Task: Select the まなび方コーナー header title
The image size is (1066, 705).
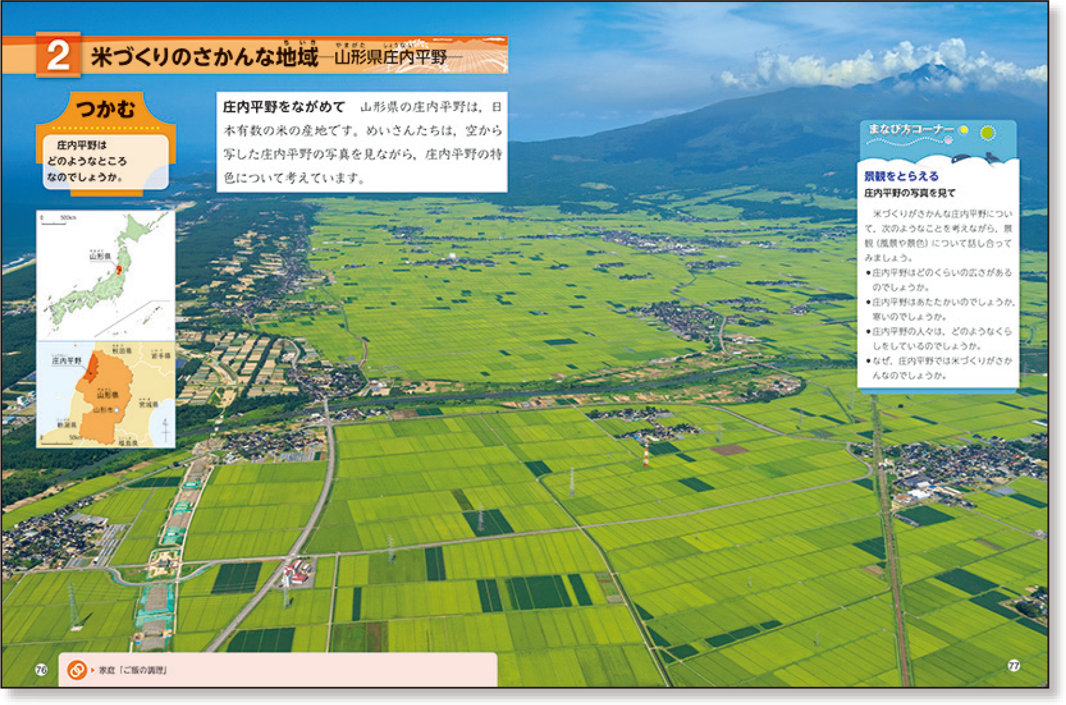Action: [911, 129]
